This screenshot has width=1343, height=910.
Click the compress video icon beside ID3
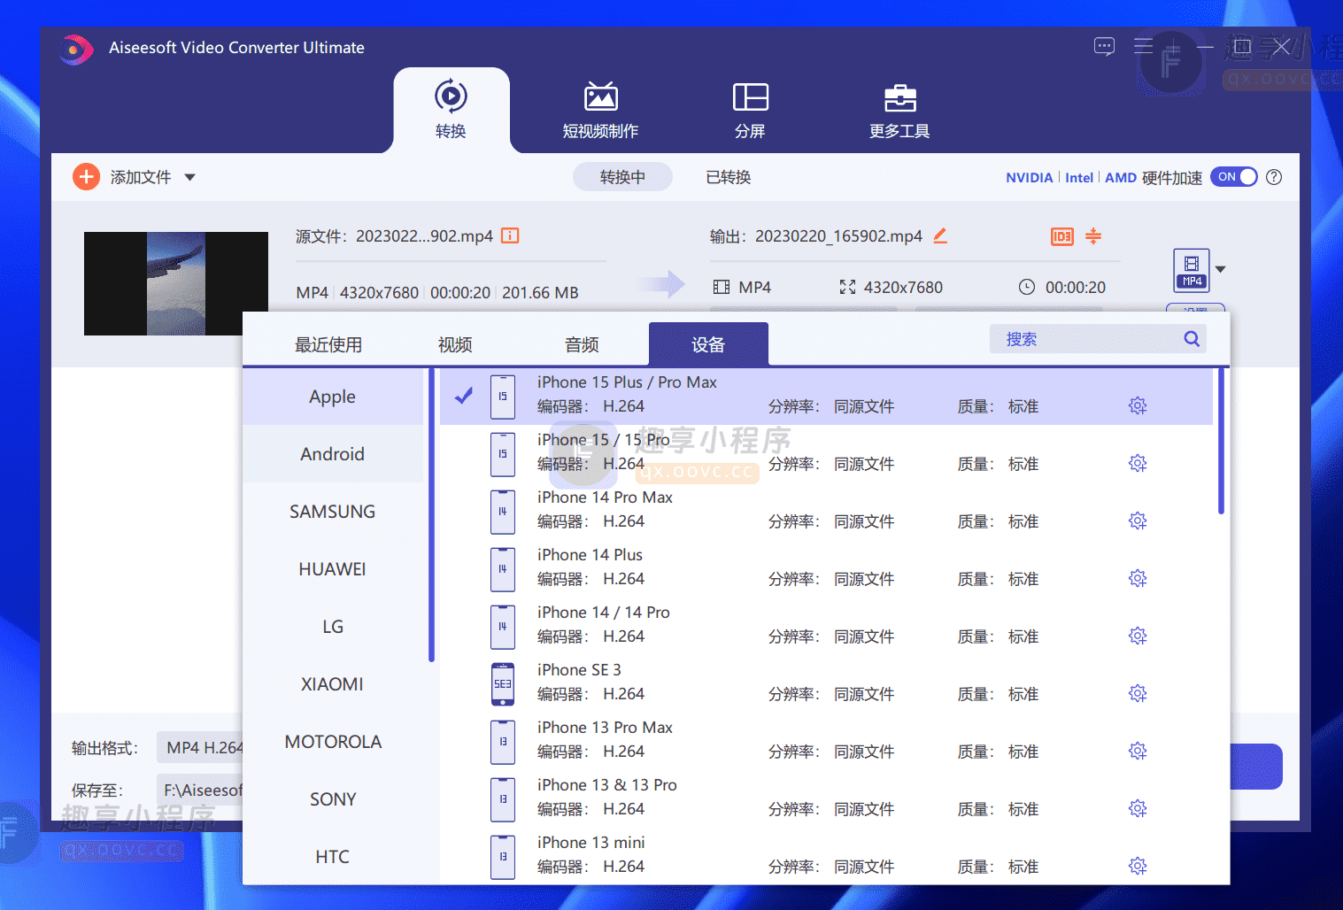[1093, 235]
